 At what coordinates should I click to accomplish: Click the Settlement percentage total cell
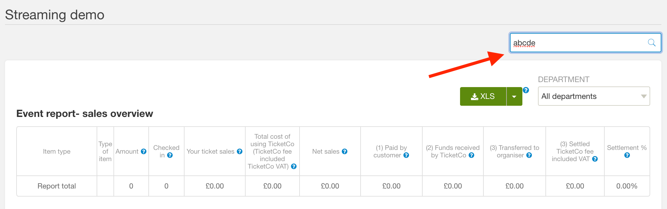[627, 186]
